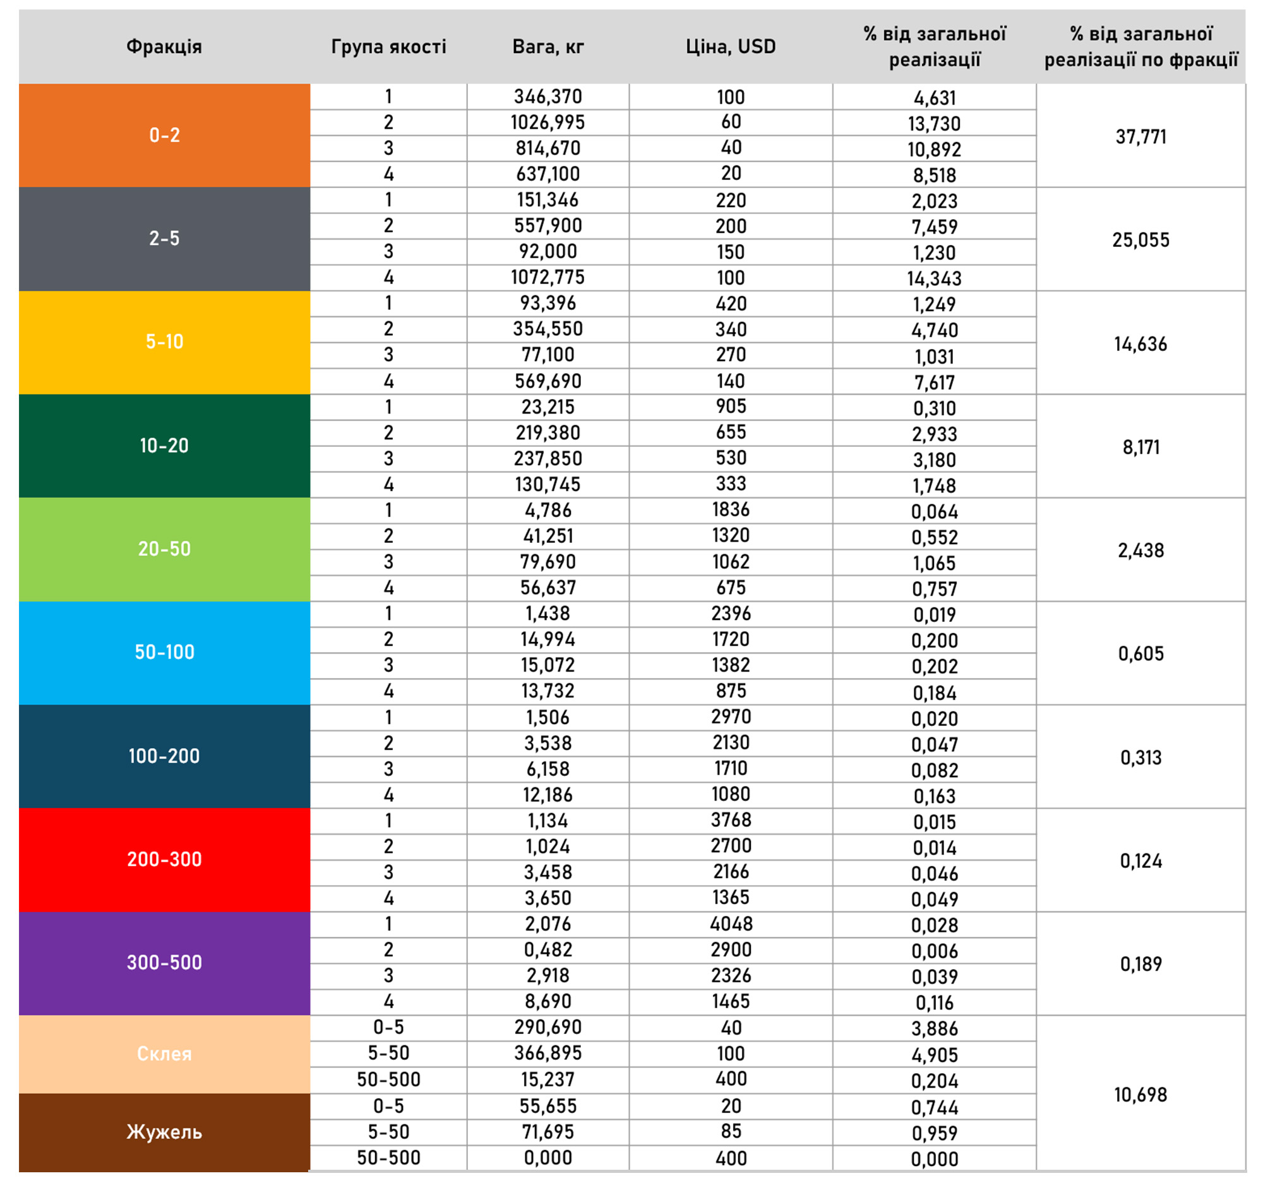Click the Вага, кг column header
The image size is (1275, 1195).
pos(548,46)
